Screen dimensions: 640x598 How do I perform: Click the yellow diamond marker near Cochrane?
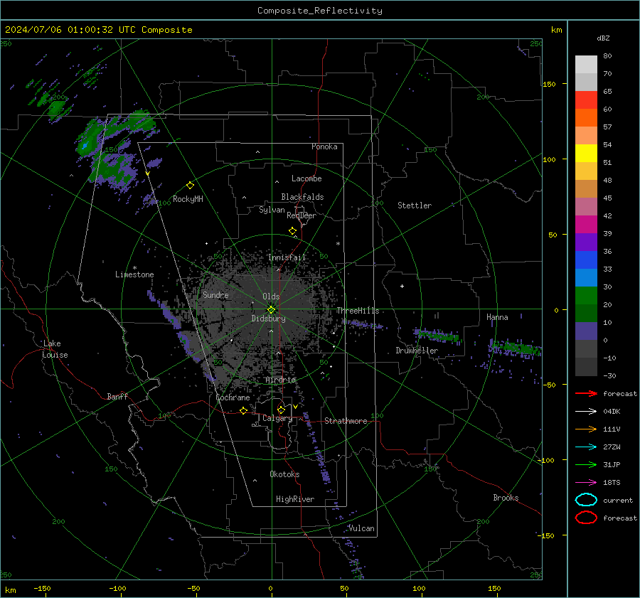[x=243, y=410]
